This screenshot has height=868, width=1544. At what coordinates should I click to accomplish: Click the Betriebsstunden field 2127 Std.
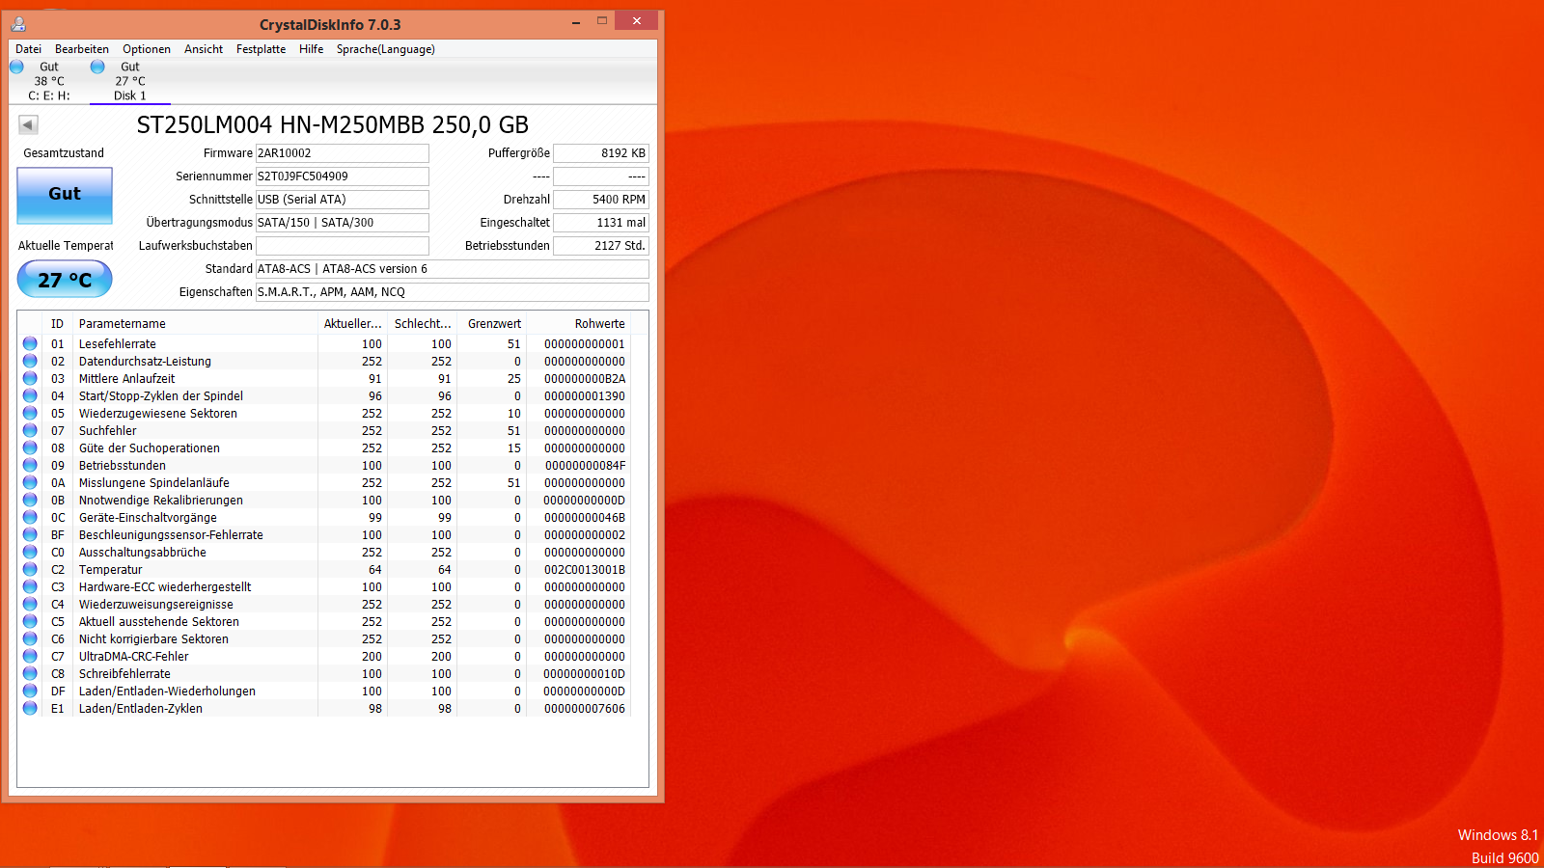[x=600, y=246]
